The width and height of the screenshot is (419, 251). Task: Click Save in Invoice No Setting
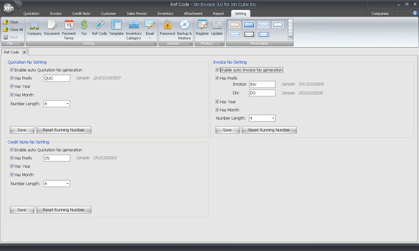pos(227,130)
